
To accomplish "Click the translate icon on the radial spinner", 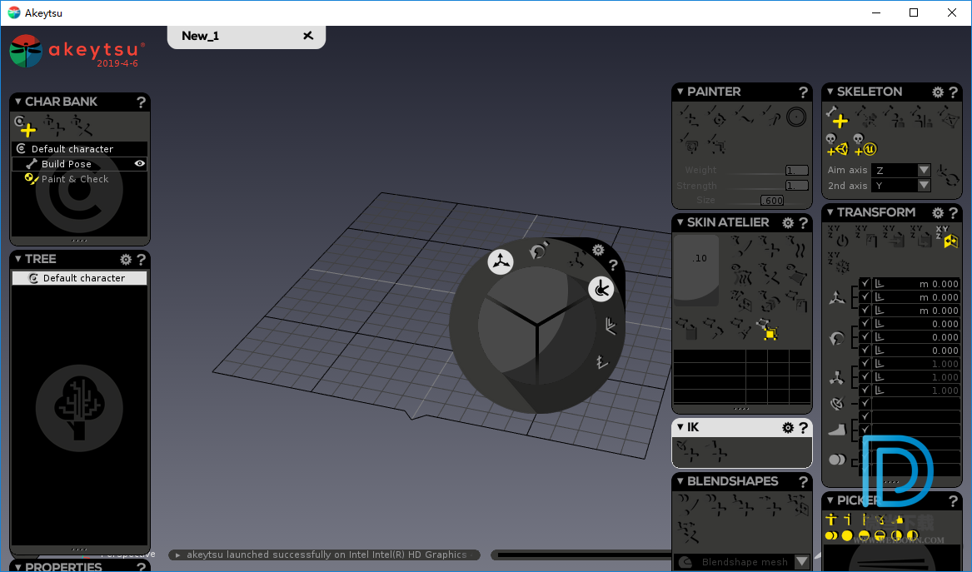I will click(501, 261).
